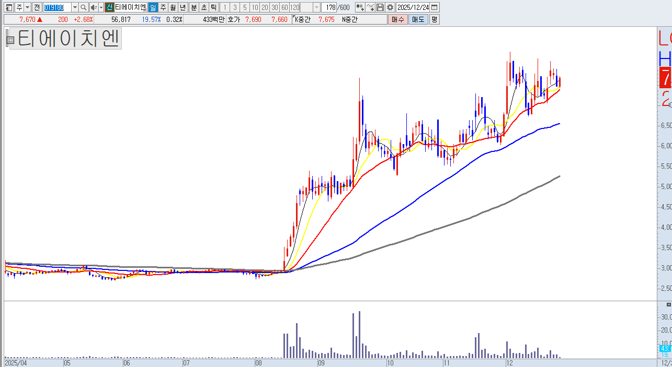The width and height of the screenshot is (672, 367).
Task: Click the add line indicator icon
Action: [x=370, y=7]
